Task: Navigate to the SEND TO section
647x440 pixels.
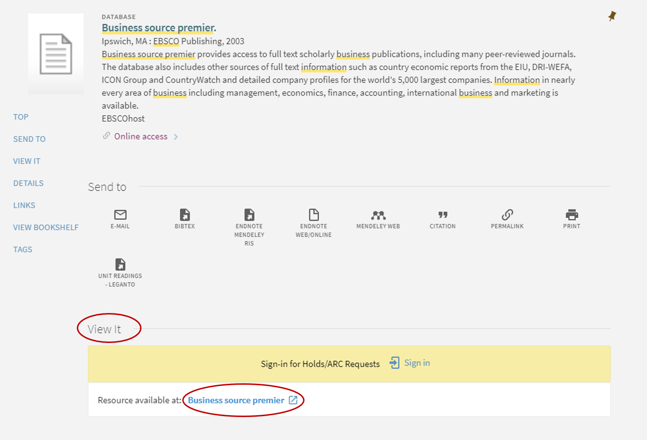Action: tap(29, 139)
